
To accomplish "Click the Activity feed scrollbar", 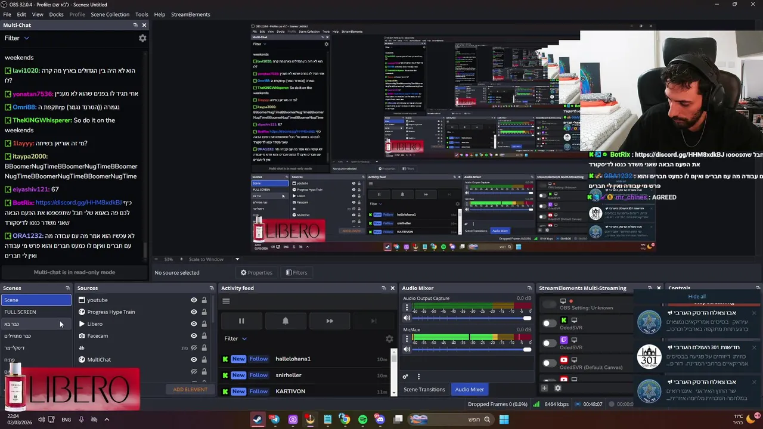I will tap(393, 372).
